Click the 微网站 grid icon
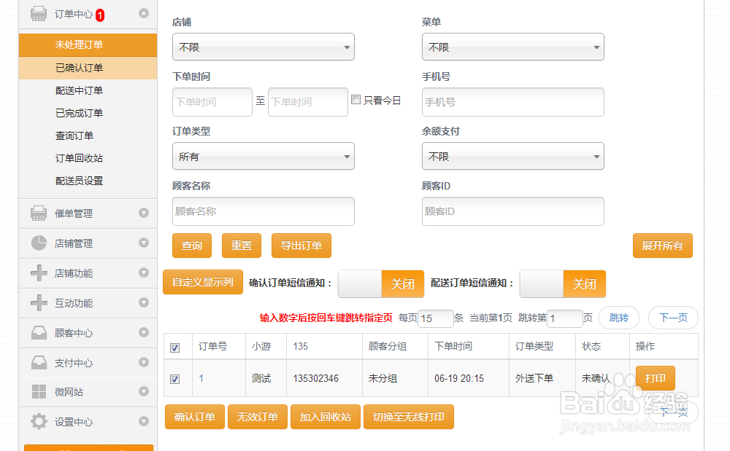The height and width of the screenshot is (451, 730). click(x=39, y=392)
